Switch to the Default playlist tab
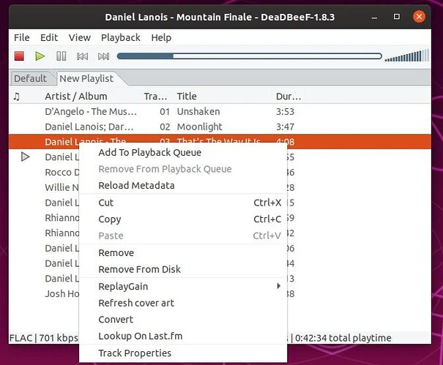This screenshot has width=443, height=365. click(30, 78)
